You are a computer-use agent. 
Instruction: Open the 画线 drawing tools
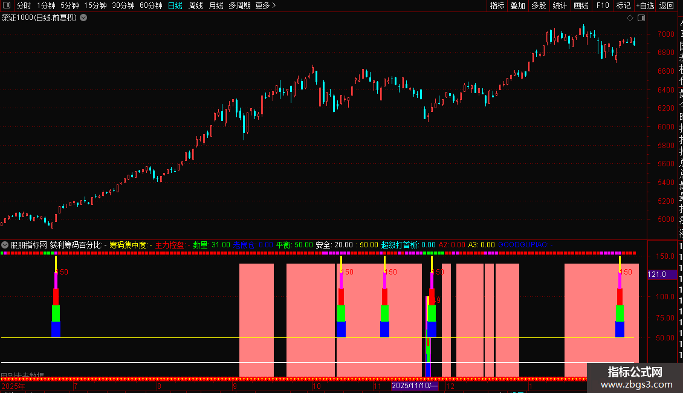click(581, 5)
